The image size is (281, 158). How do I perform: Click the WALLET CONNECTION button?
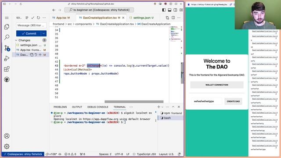click(x=216, y=85)
